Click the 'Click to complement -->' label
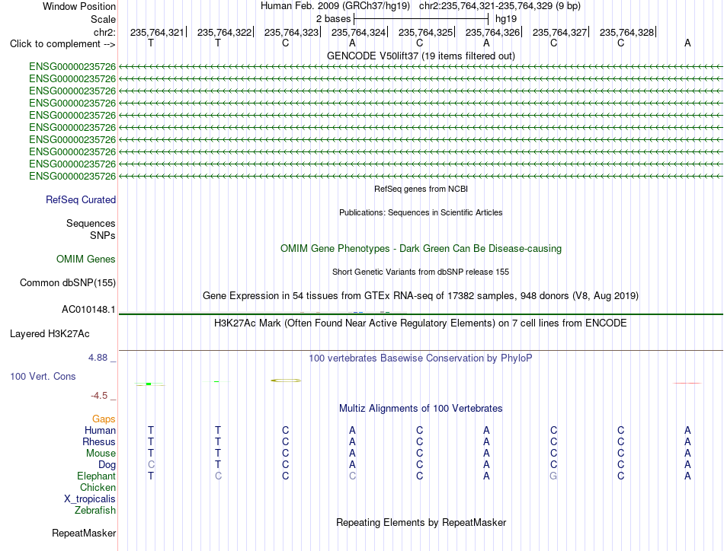Image resolution: width=724 pixels, height=551 pixels. (x=62, y=44)
